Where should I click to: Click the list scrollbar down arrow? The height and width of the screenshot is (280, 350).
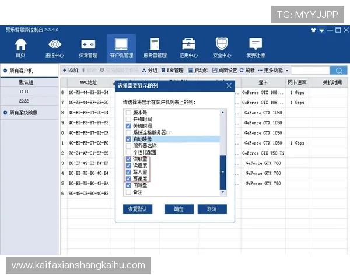click(x=223, y=192)
